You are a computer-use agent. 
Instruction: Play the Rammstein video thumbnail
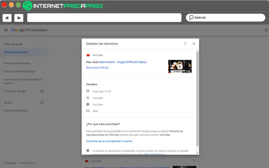click(x=180, y=67)
